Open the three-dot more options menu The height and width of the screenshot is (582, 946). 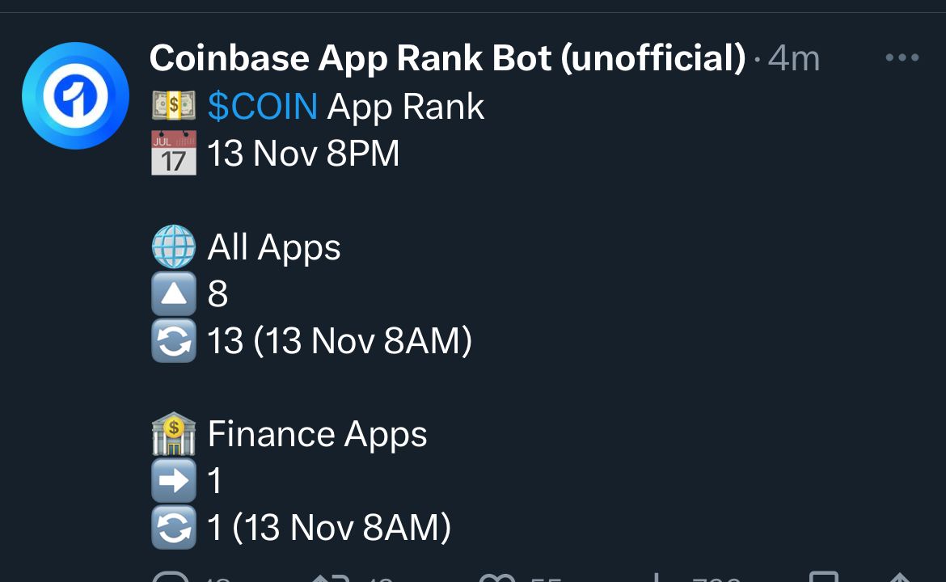pyautogui.click(x=902, y=57)
